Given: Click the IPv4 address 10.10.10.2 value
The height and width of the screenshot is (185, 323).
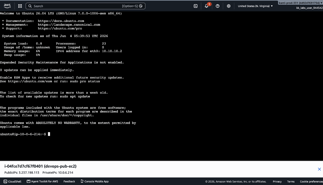Looking at the screenshot, I should point(112,51).
